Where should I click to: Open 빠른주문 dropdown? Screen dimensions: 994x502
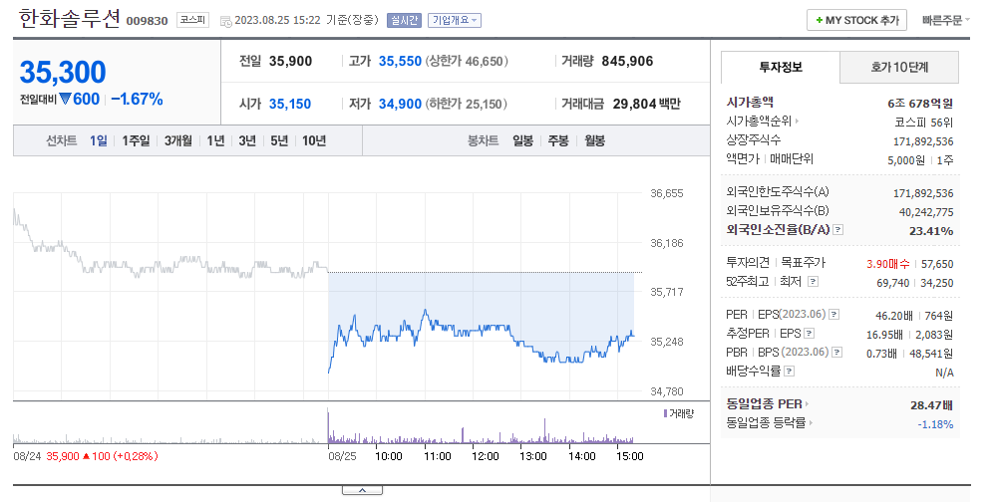946,20
